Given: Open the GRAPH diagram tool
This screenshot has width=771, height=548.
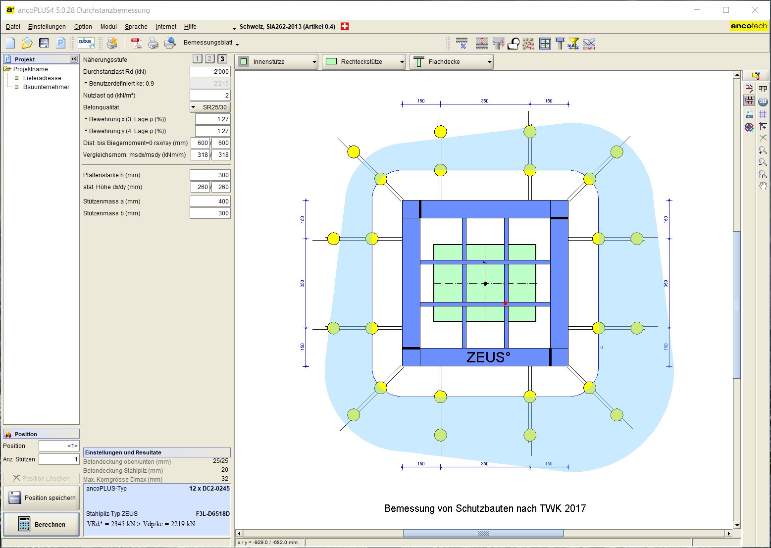Looking at the screenshot, I should point(589,44).
